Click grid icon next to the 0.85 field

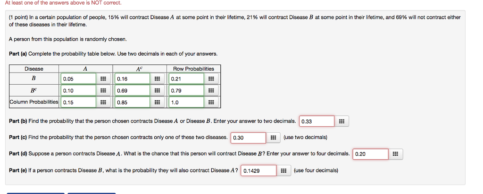(x=157, y=102)
